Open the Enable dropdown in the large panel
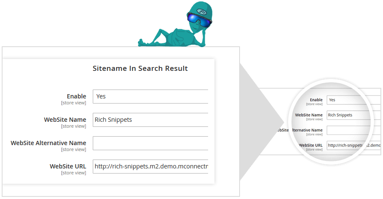The image size is (383, 199). coord(150,96)
